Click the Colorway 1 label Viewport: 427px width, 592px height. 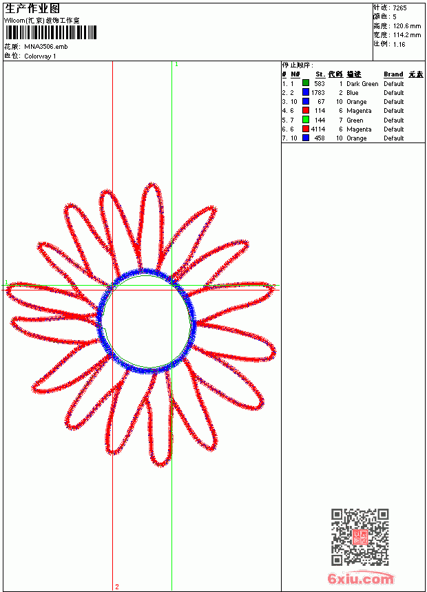(x=40, y=56)
